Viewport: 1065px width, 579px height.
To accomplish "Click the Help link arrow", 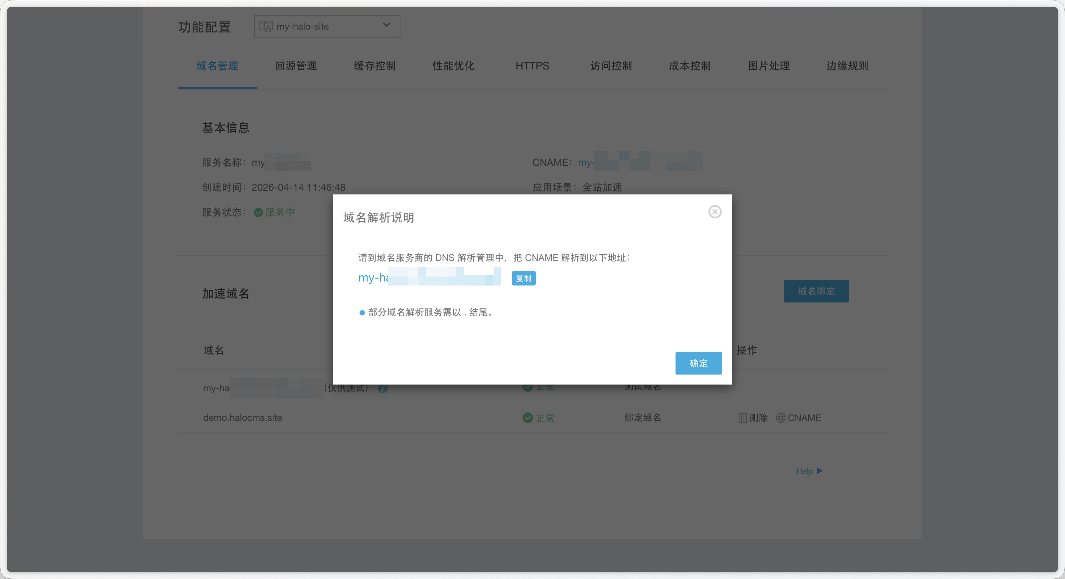I will click(x=820, y=471).
